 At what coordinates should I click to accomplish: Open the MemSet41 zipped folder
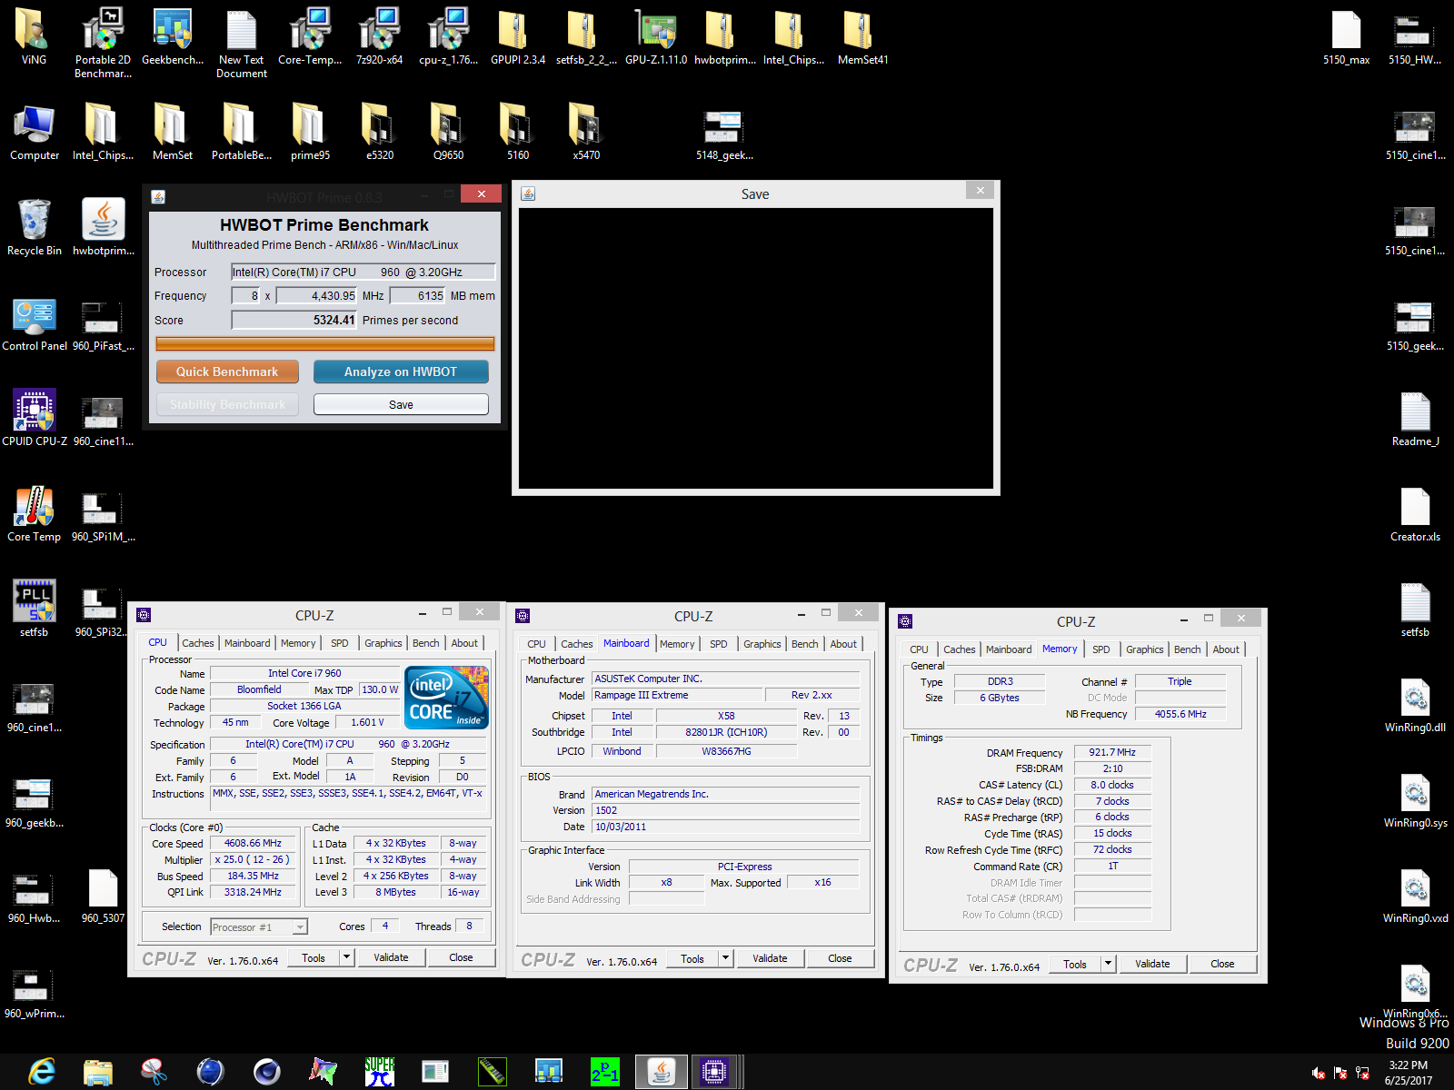862,36
